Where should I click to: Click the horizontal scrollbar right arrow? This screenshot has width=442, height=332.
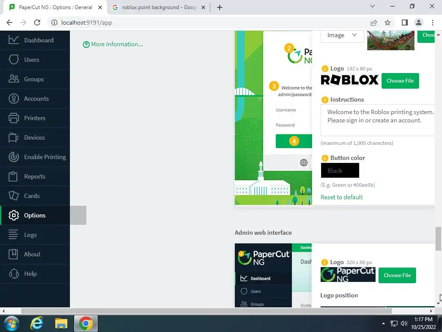(x=431, y=311)
